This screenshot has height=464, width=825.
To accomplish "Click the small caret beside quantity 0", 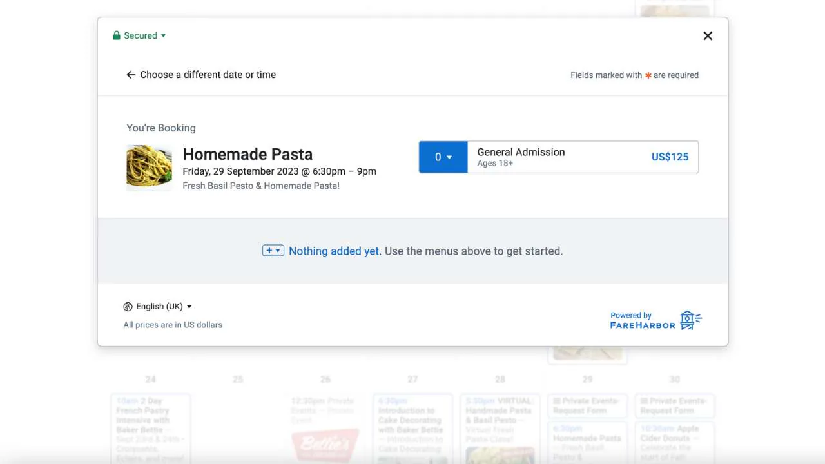I will click(x=449, y=158).
